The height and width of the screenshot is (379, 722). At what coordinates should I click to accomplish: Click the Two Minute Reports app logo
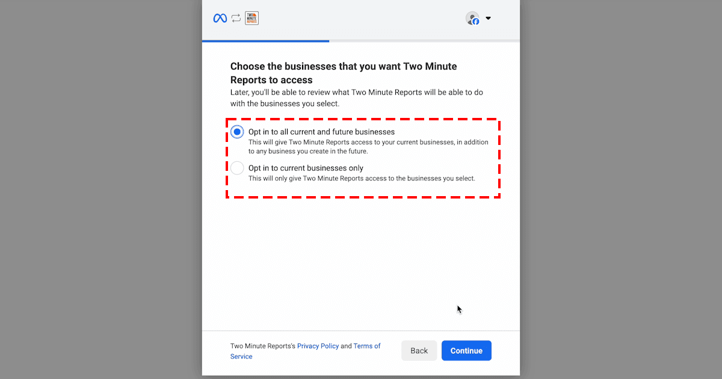252,18
